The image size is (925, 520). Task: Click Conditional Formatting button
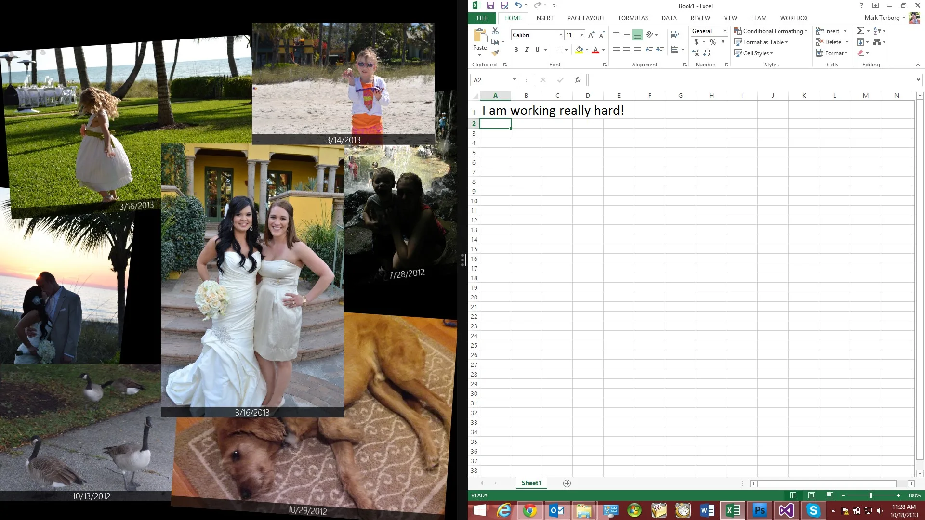tap(771, 31)
